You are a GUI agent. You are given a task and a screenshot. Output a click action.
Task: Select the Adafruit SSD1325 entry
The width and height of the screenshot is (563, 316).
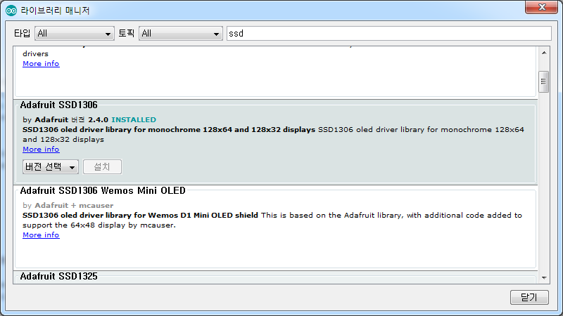(59, 276)
